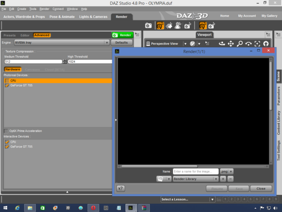Open the Windows Start button
This screenshot has height=212, width=282.
(5, 208)
